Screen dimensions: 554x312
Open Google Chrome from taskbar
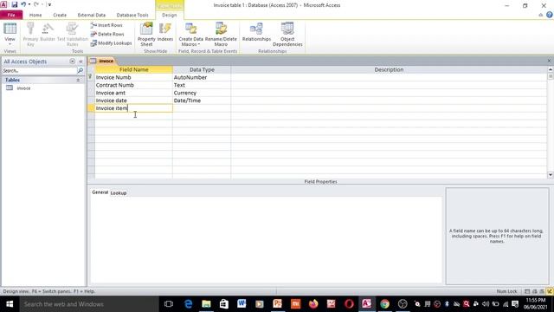(x=384, y=304)
